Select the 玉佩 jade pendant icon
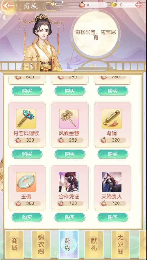The height and width of the screenshot is (260, 147). [x=26, y=182]
